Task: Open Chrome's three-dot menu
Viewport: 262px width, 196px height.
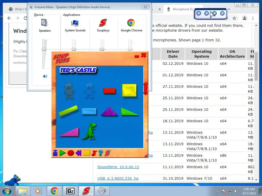Action: pos(253,18)
